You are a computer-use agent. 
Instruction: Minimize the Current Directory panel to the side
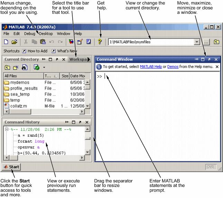tap(44, 59)
